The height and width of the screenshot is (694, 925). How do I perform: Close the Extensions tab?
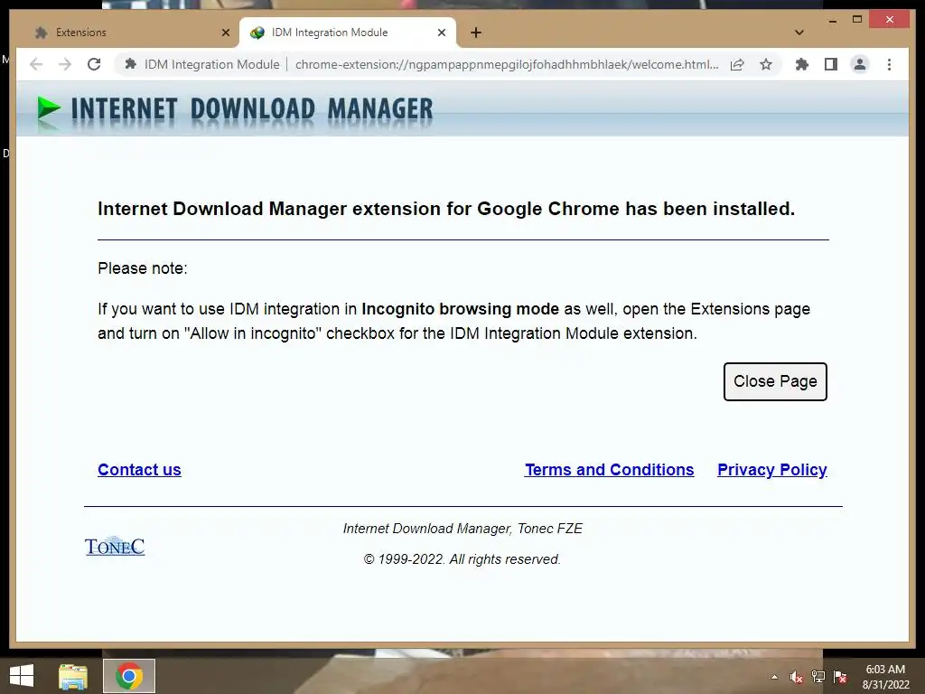[225, 33]
